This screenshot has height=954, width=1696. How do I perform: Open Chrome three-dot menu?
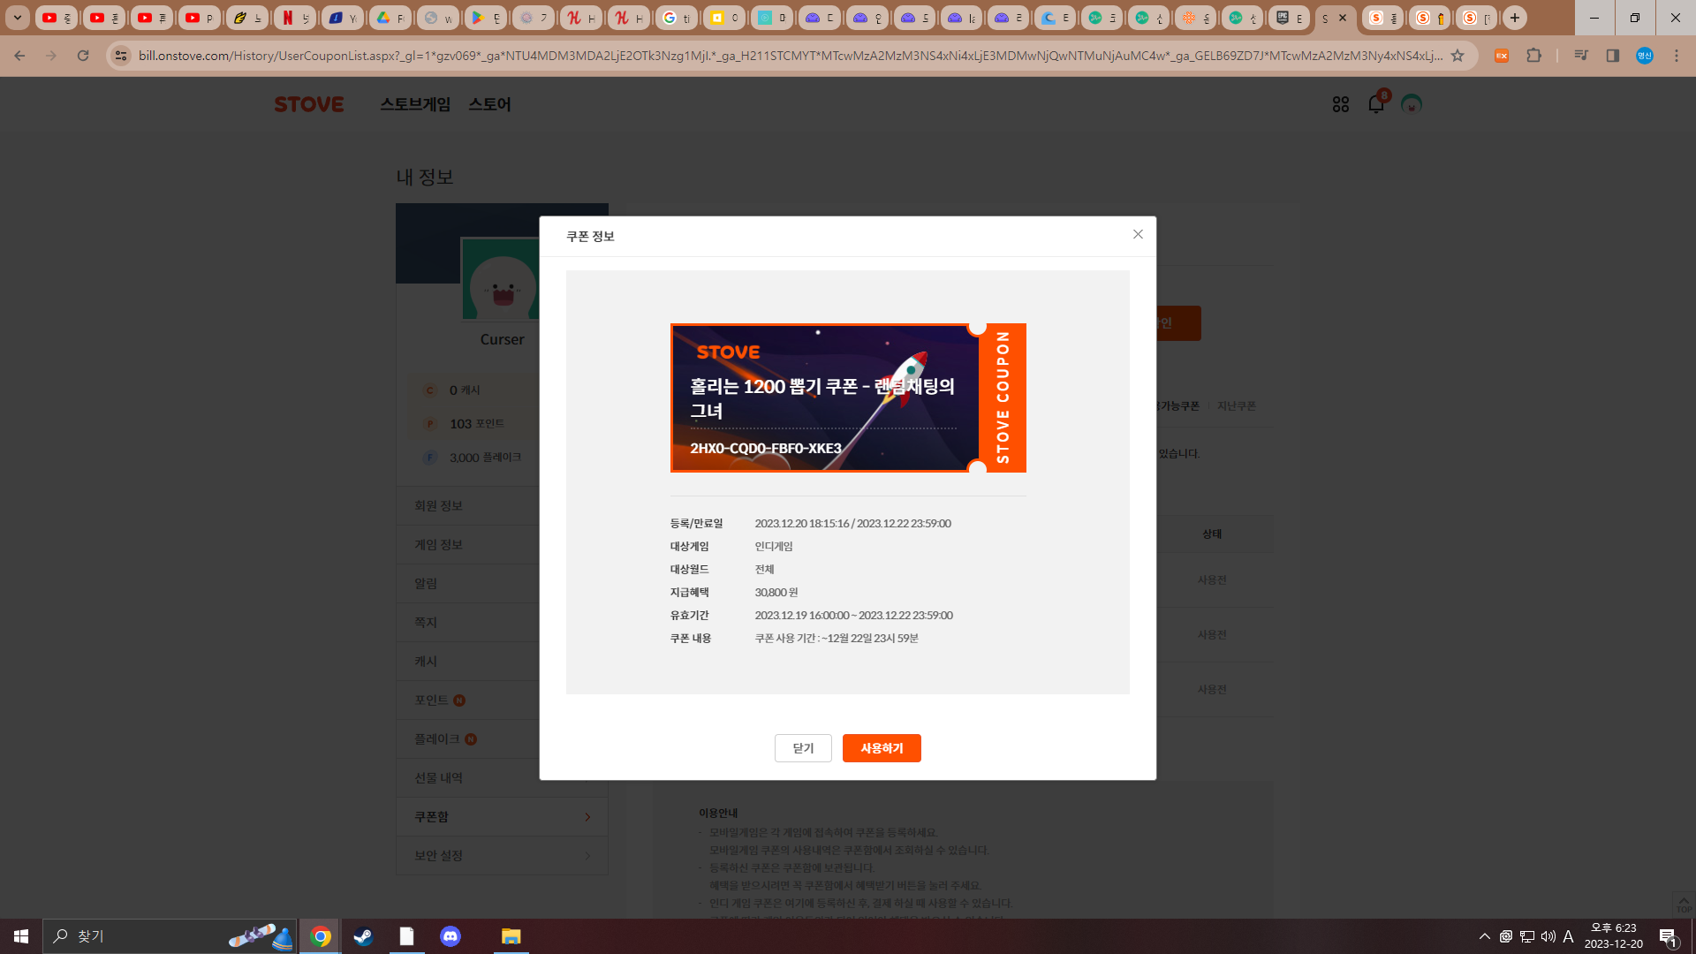[1677, 56]
